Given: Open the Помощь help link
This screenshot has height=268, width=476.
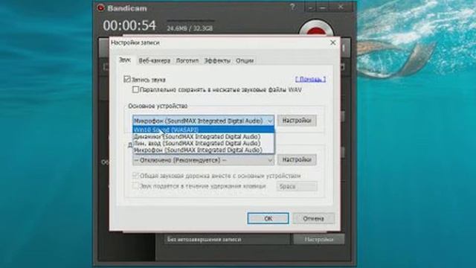Looking at the screenshot, I should pyautogui.click(x=311, y=79).
